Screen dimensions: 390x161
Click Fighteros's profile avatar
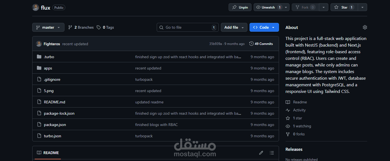(x=39, y=44)
